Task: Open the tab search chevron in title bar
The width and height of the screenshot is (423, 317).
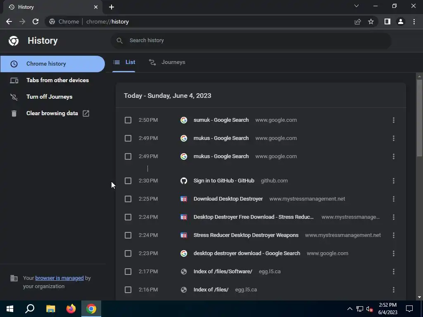Action: pyautogui.click(x=356, y=6)
